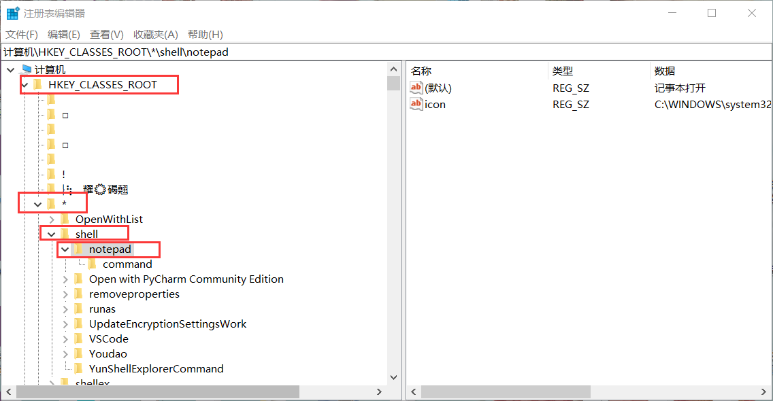Collapse the HKEY_CLASSES_ROOT chevron

(x=24, y=85)
